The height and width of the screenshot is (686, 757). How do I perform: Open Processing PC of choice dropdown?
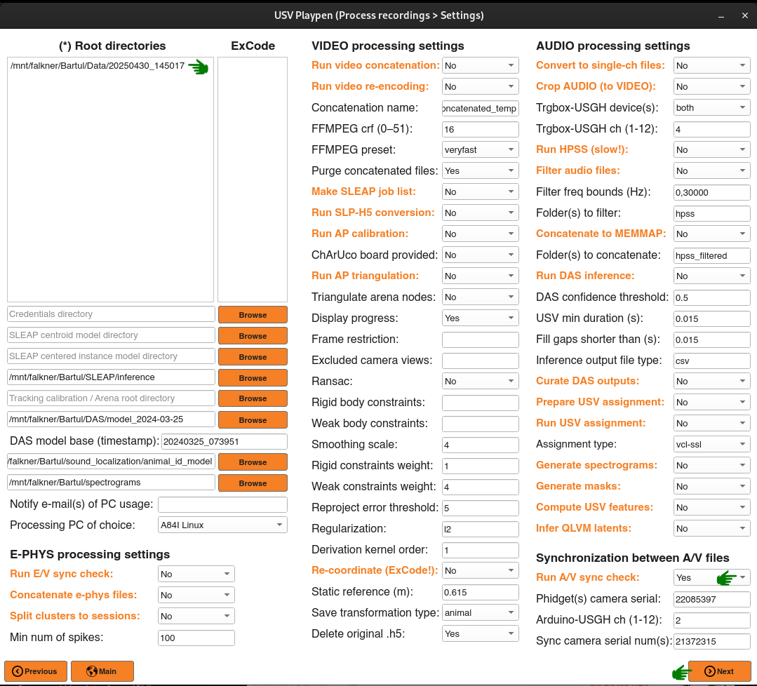pos(222,525)
